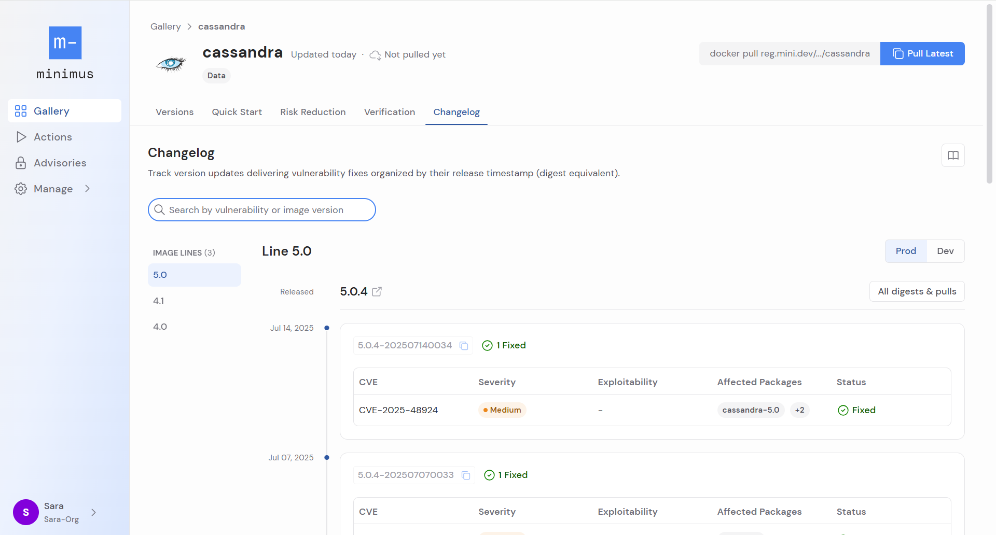Click the Jul 14, 2025 timeline dot
The image size is (996, 535).
[327, 328]
